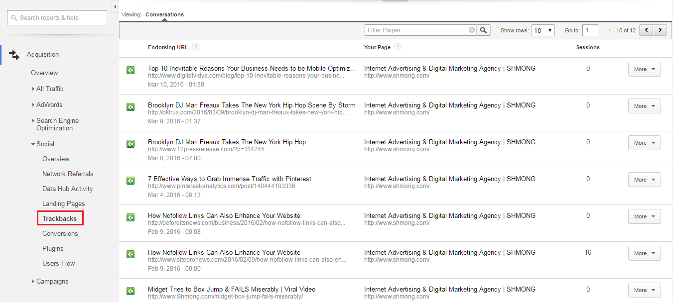The height and width of the screenshot is (302, 673).
Task: Click the Feb 9, 2016 - 00:08 date
Action: [x=174, y=232]
